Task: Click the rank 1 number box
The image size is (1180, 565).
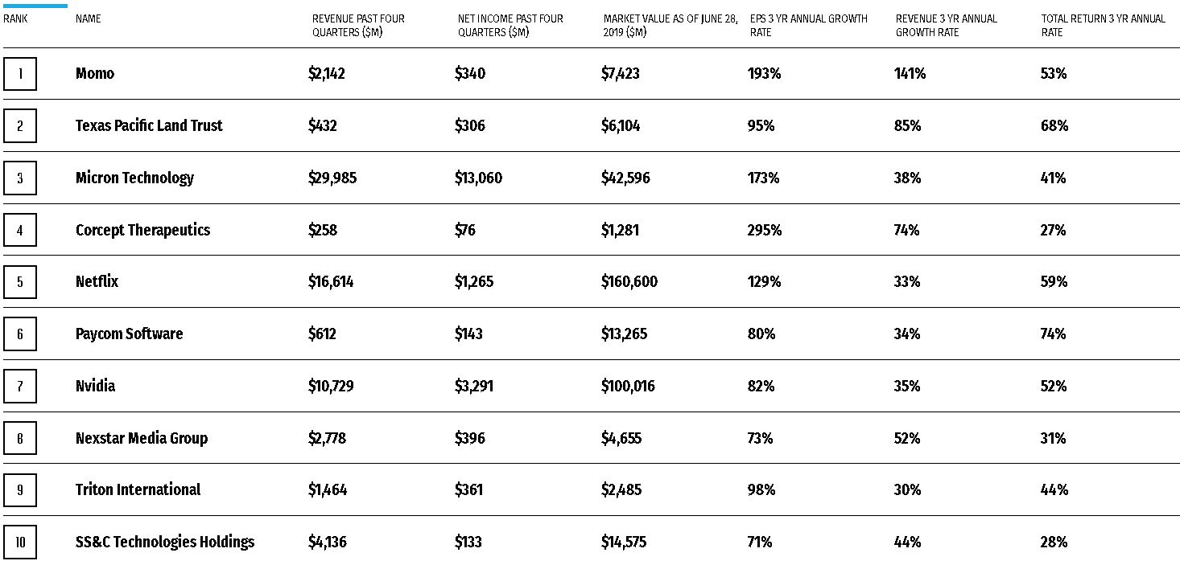Action: pos(20,74)
